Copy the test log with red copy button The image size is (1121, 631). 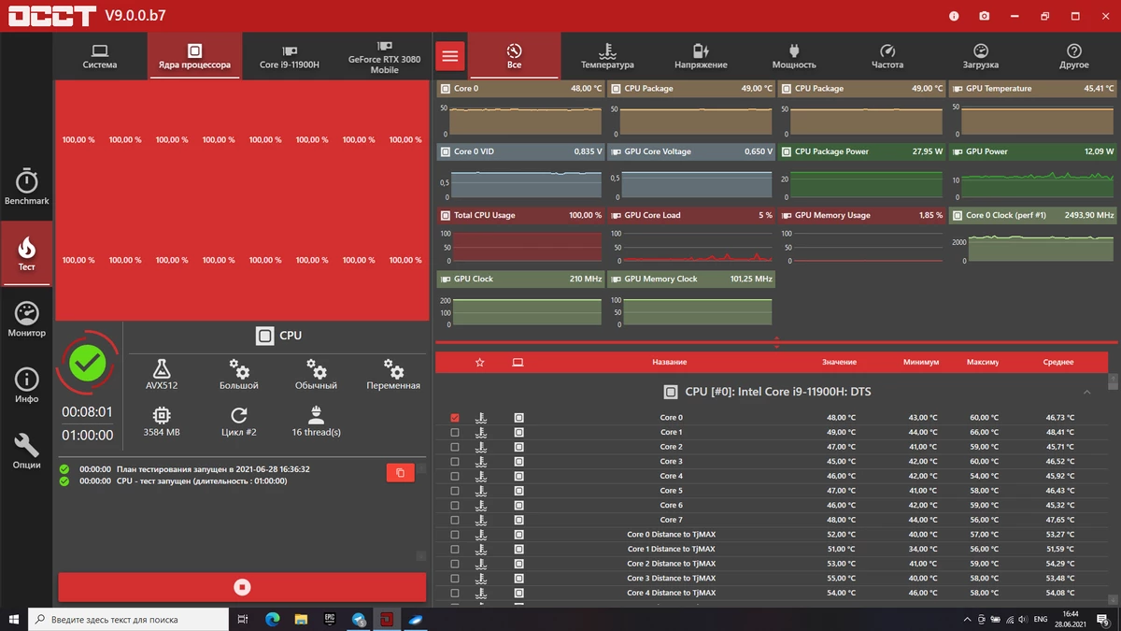[x=400, y=473]
